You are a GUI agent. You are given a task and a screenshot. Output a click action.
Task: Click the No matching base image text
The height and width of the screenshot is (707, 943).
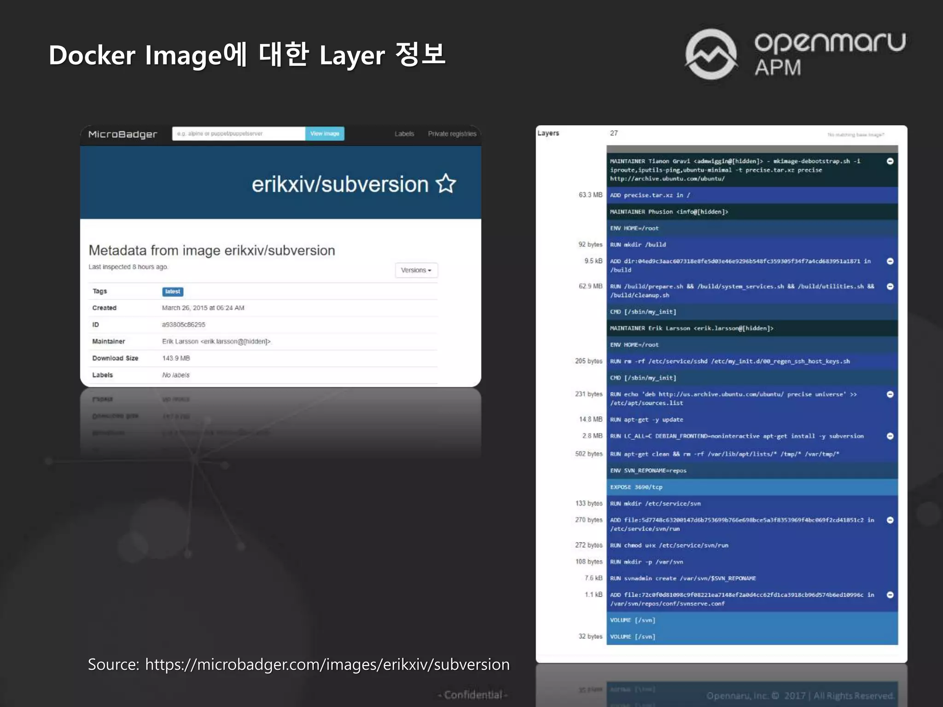tap(856, 135)
